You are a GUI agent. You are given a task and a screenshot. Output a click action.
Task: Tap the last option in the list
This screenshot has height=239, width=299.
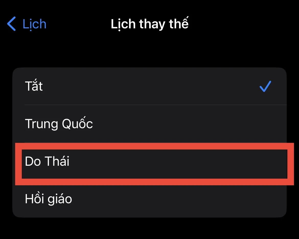coord(149,199)
